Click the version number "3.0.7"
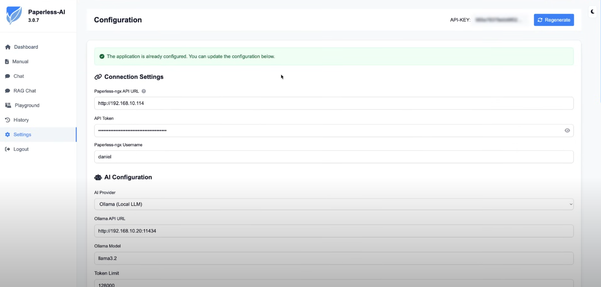 coord(34,21)
